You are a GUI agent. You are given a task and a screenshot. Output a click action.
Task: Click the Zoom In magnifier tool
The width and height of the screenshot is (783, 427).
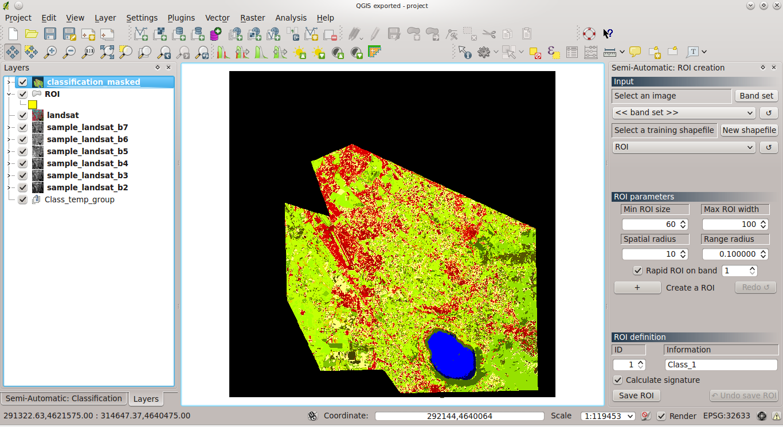tap(50, 52)
